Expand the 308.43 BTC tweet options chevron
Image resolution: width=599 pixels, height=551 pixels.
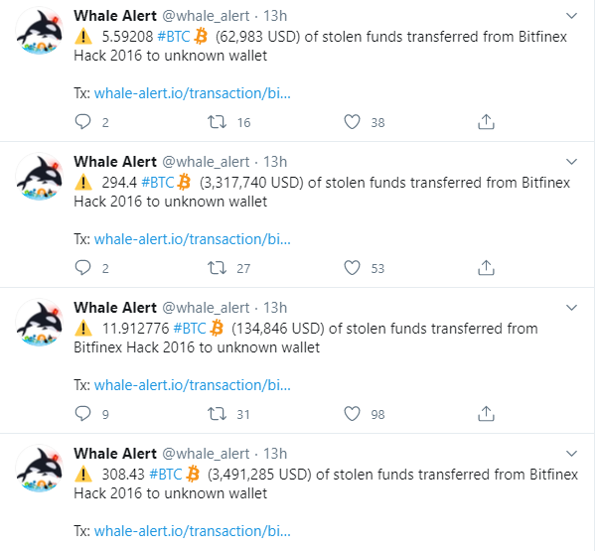coord(570,453)
